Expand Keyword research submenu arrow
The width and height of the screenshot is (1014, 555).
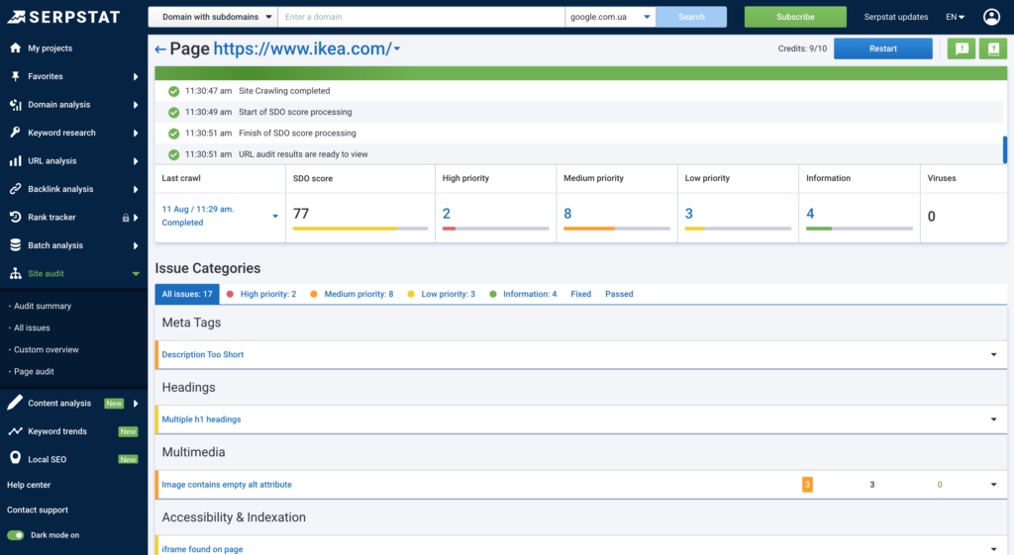(x=136, y=133)
